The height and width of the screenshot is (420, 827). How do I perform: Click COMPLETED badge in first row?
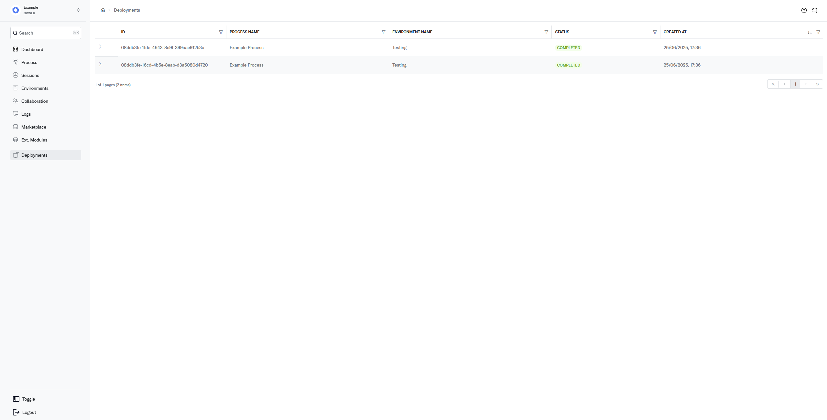(569, 48)
